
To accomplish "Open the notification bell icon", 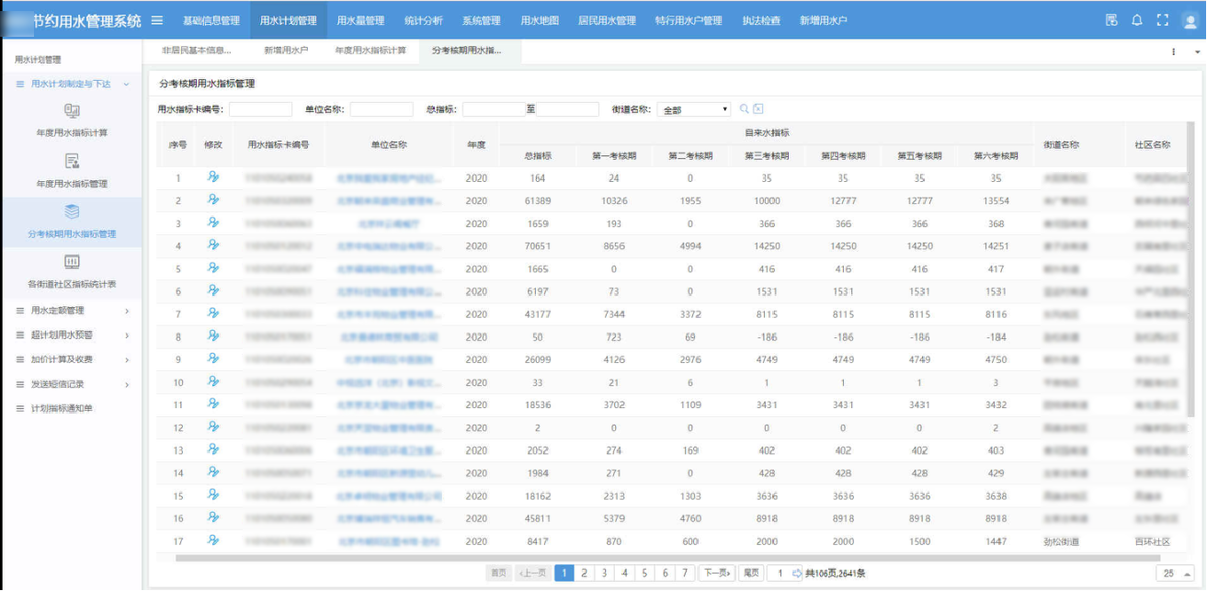I will (x=1136, y=20).
